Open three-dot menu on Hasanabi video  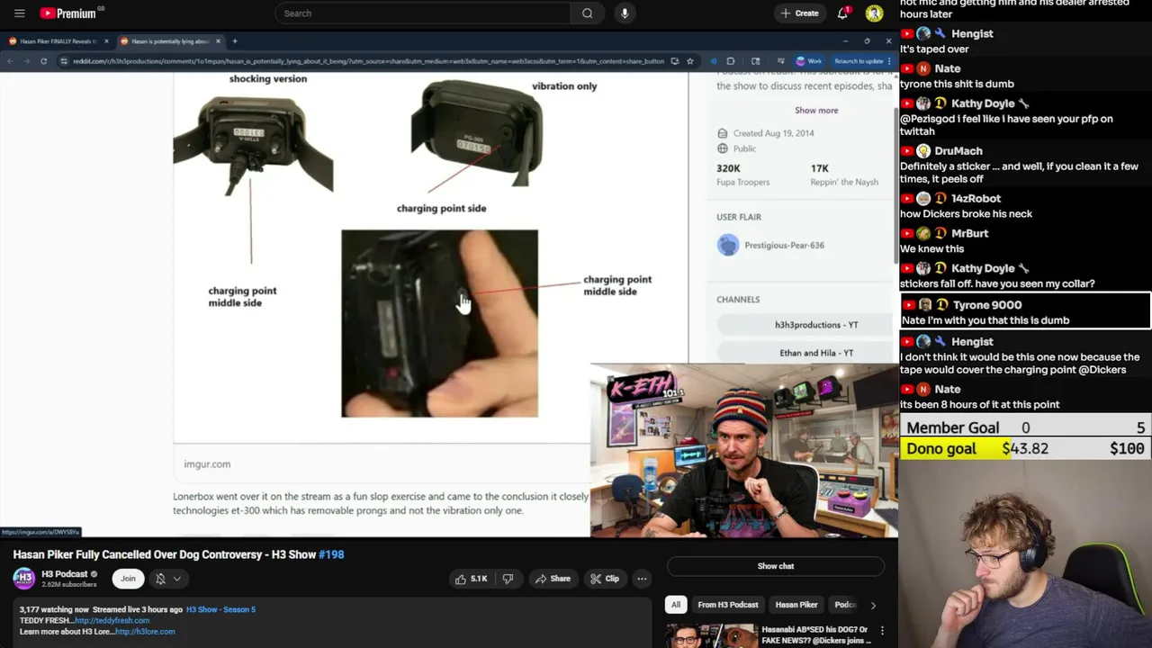click(882, 631)
